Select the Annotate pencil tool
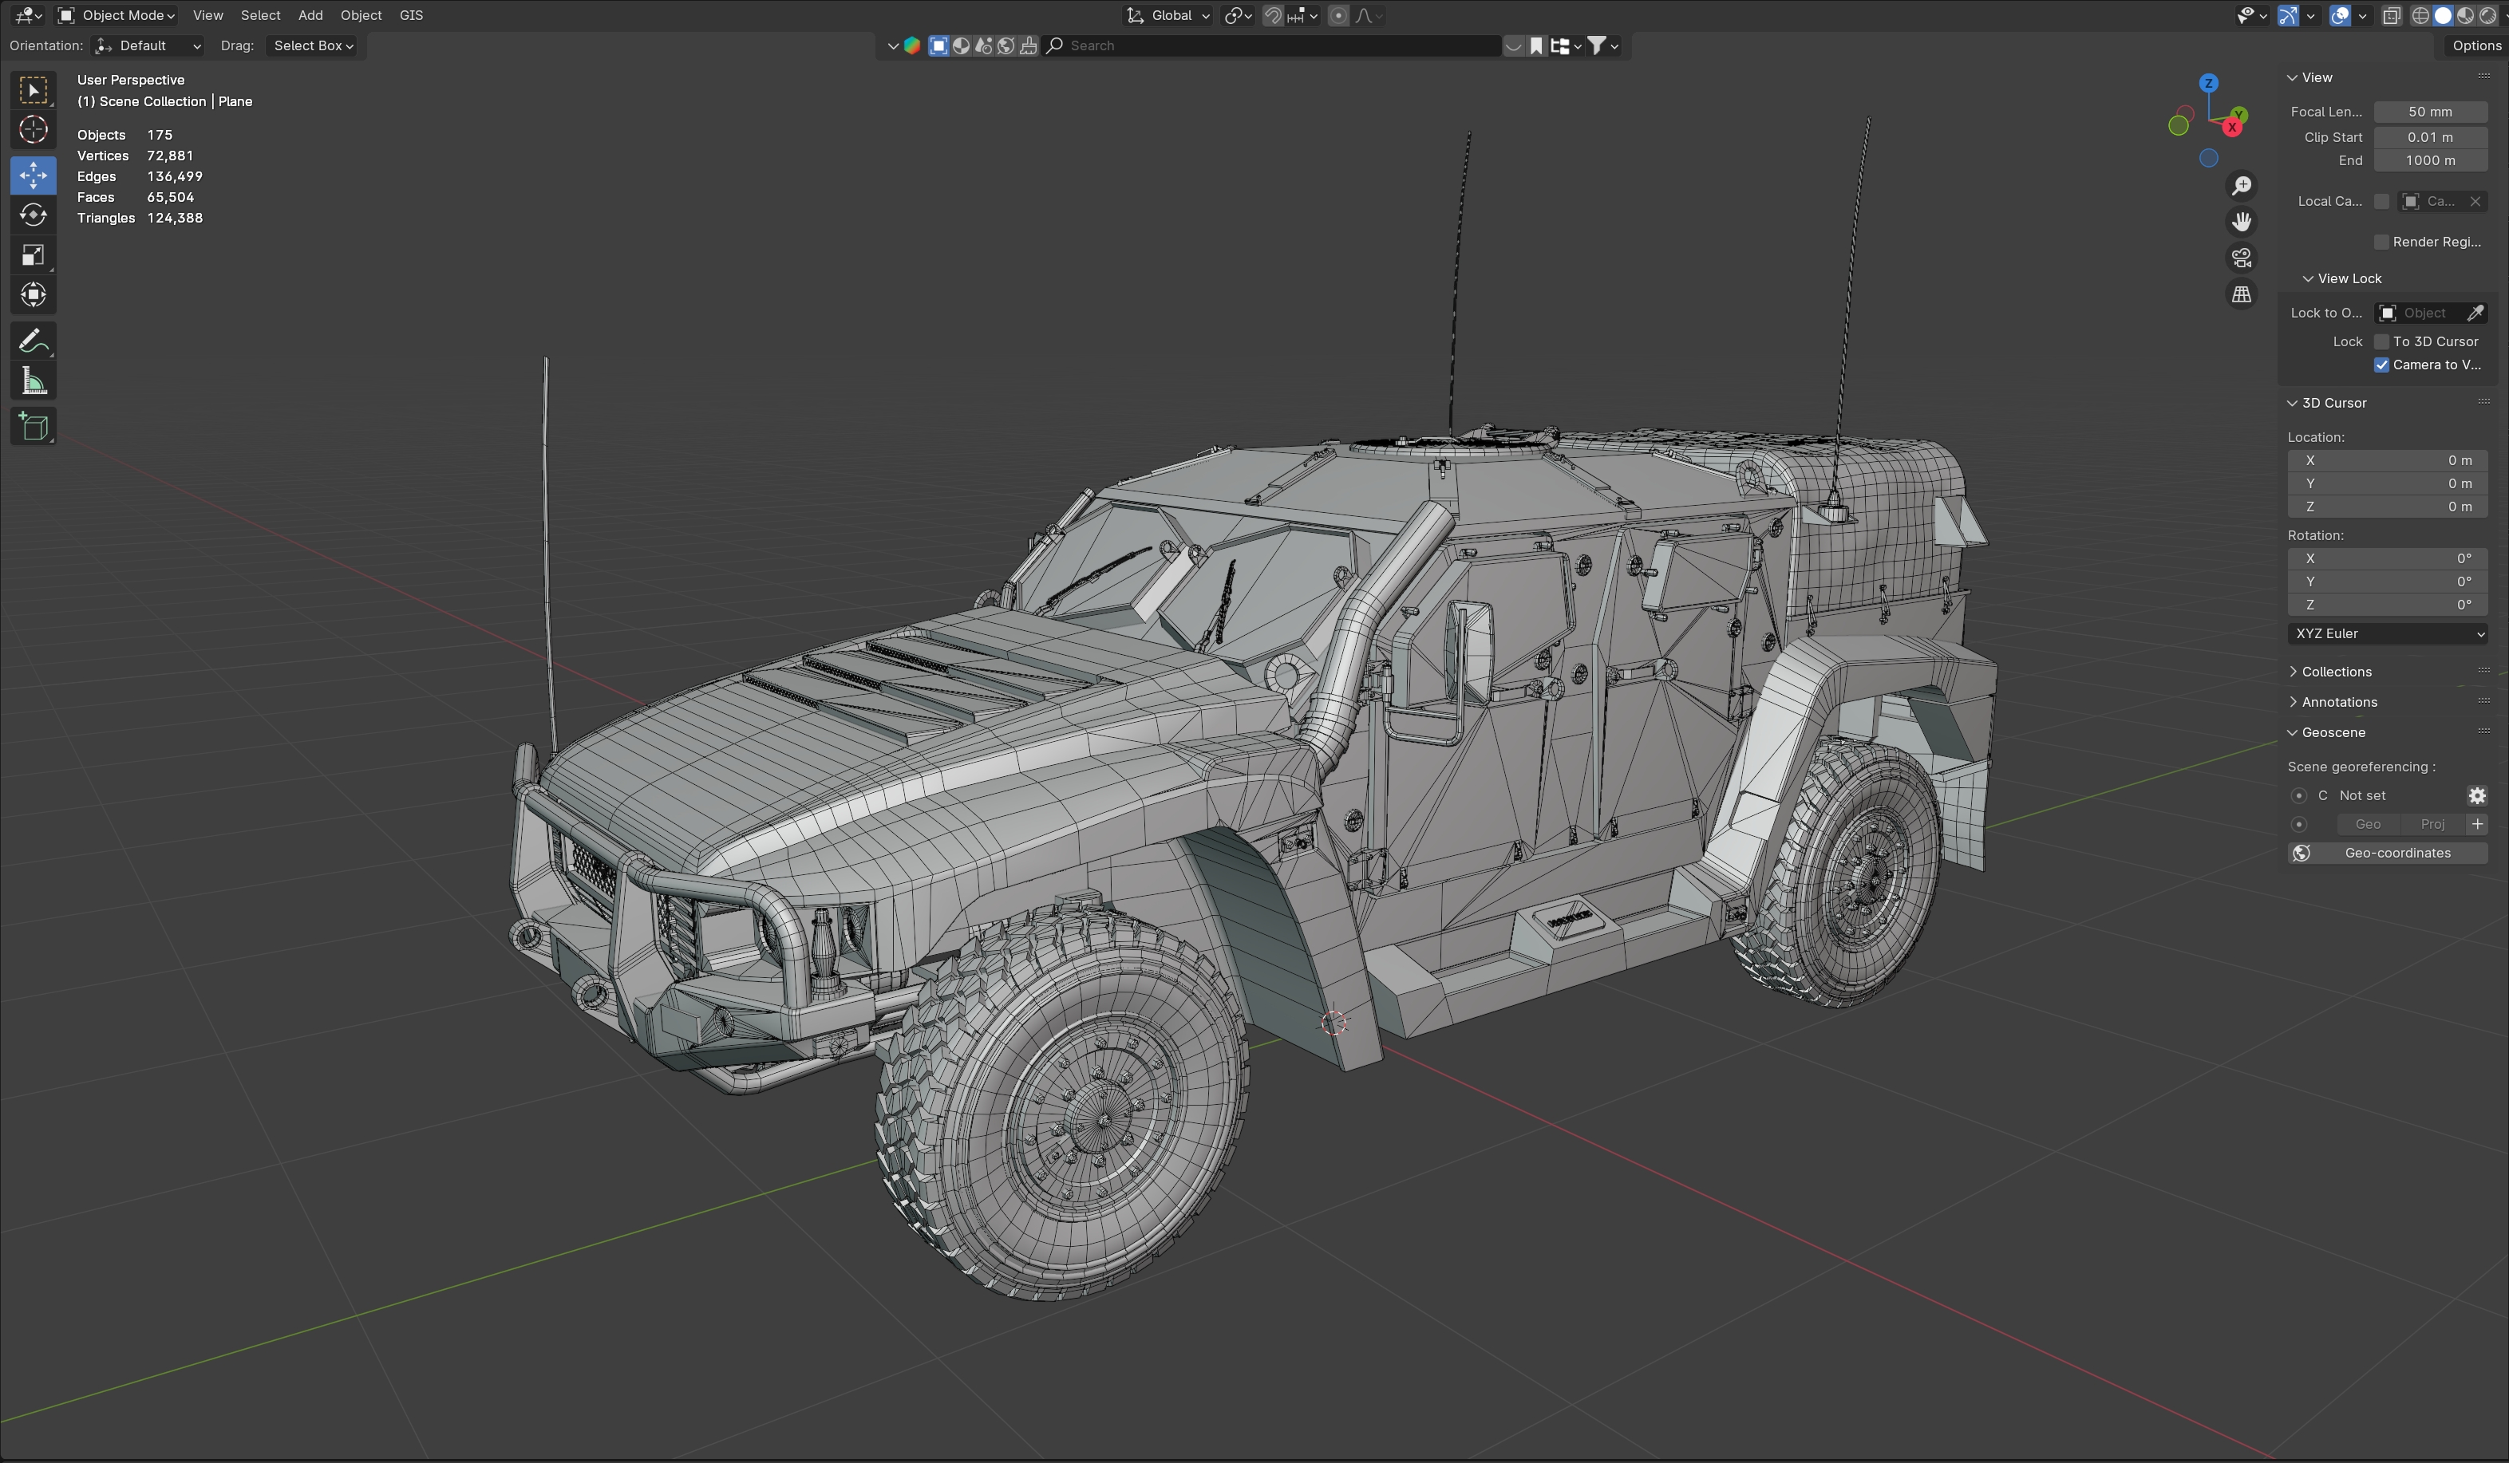 click(33, 341)
